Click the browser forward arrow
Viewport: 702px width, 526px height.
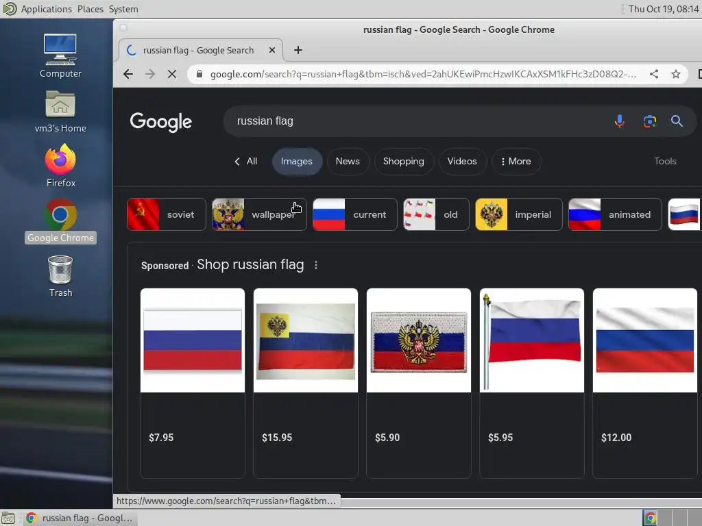pos(150,74)
